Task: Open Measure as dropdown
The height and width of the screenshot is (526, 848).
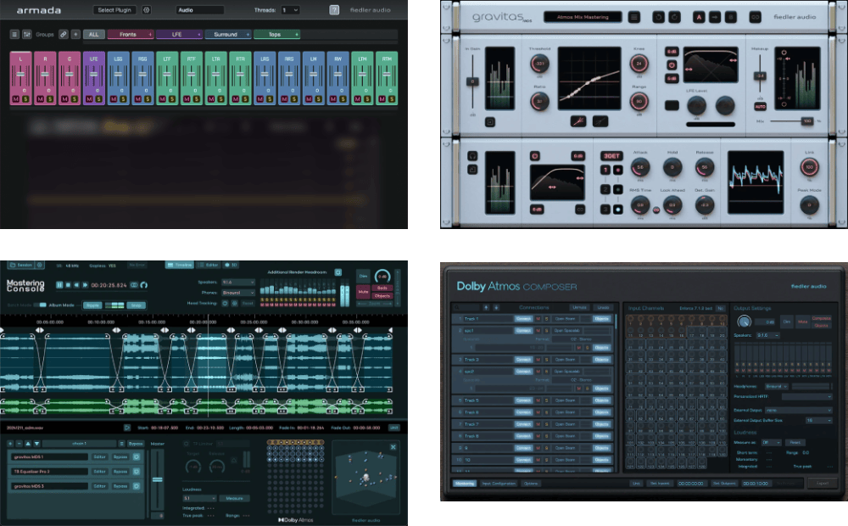Action: (771, 443)
